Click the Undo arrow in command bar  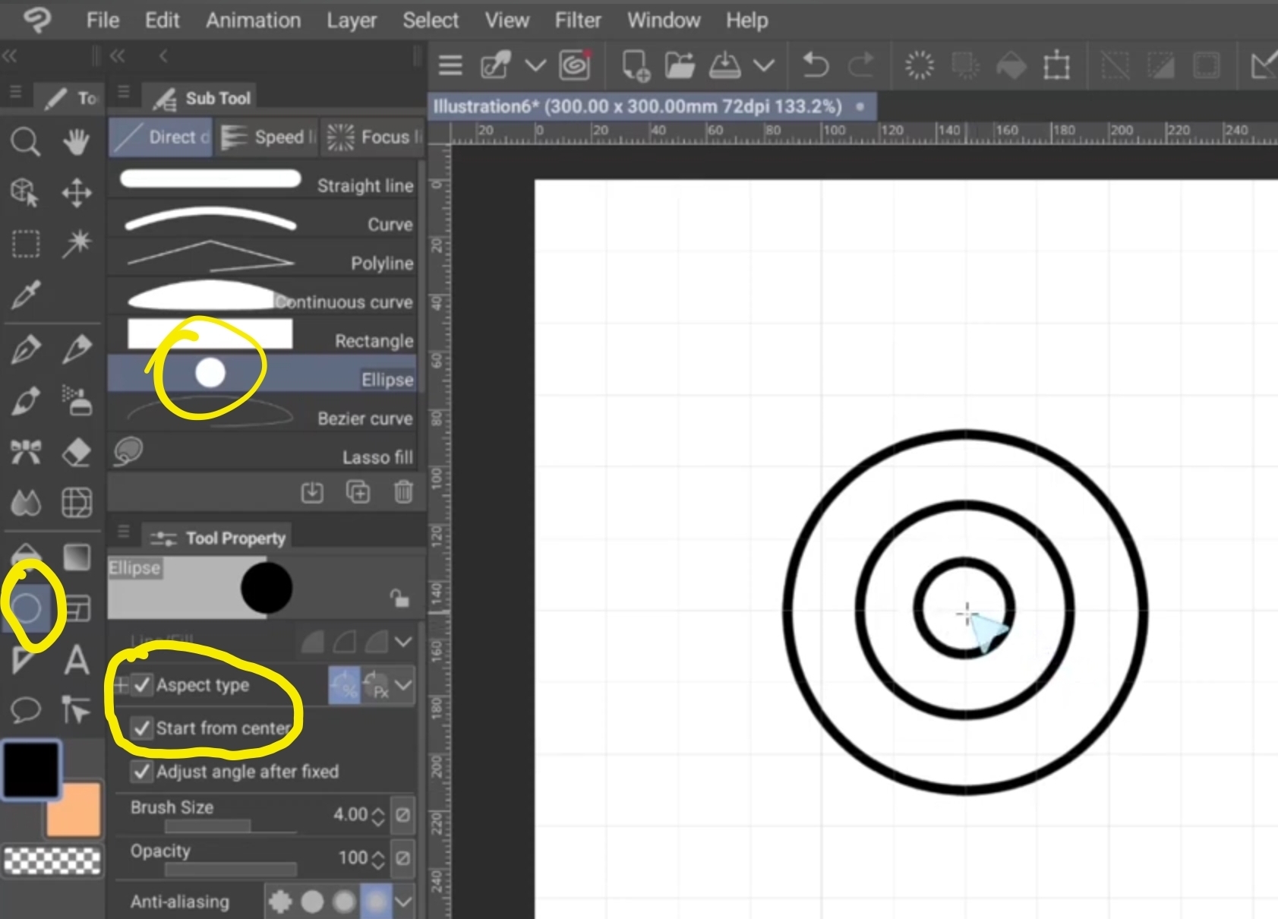point(816,65)
